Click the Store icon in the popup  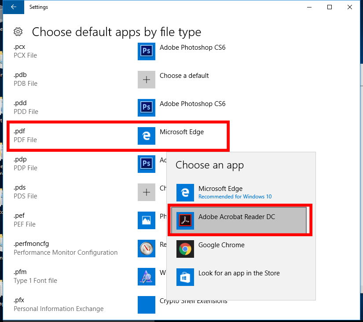pos(185,277)
